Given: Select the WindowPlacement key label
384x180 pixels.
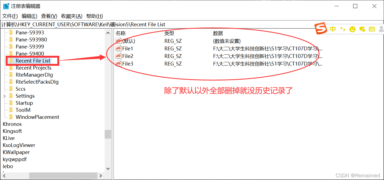Looking at the screenshot, I should [37, 117].
